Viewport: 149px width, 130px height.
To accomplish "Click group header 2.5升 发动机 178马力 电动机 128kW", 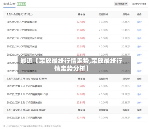I will click(x=27, y=79).
